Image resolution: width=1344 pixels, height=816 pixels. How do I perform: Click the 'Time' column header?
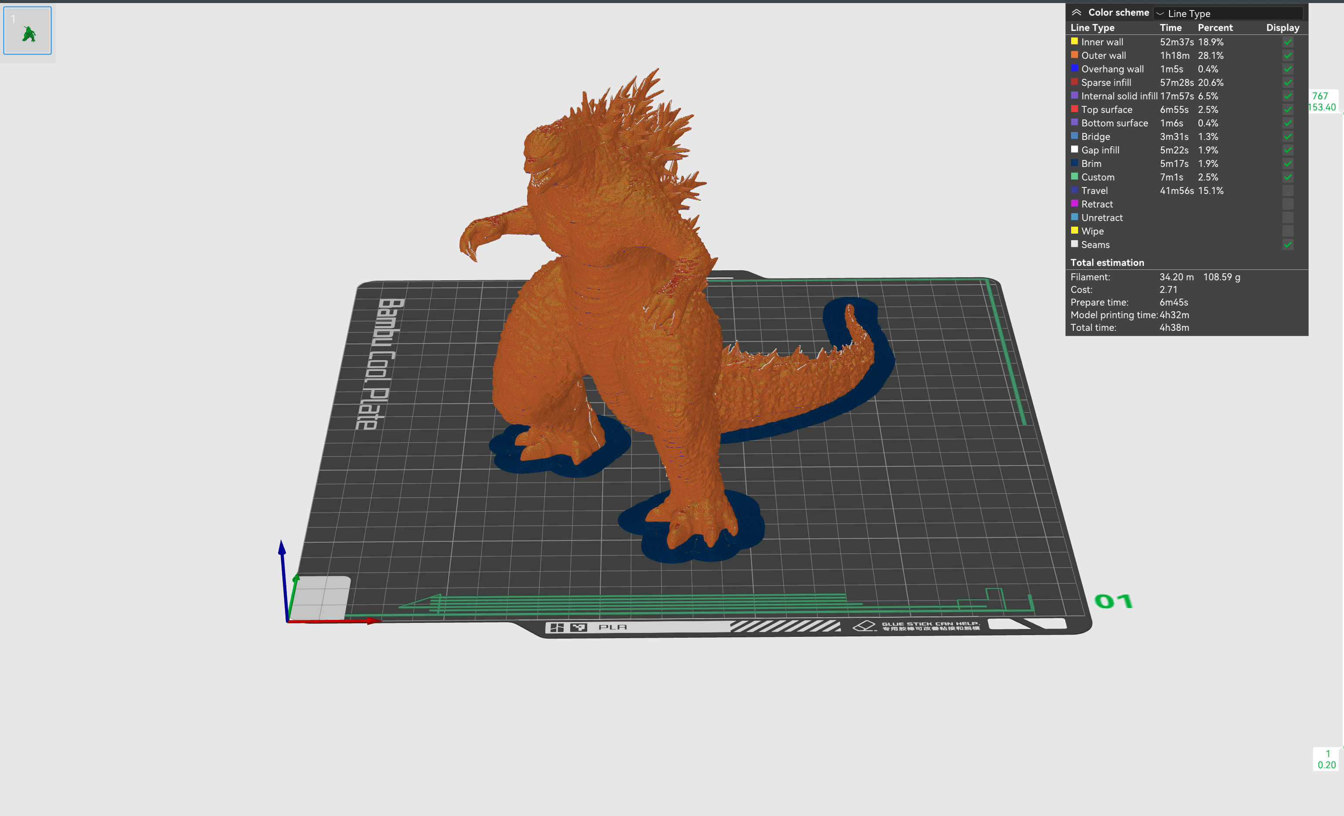coord(1170,28)
